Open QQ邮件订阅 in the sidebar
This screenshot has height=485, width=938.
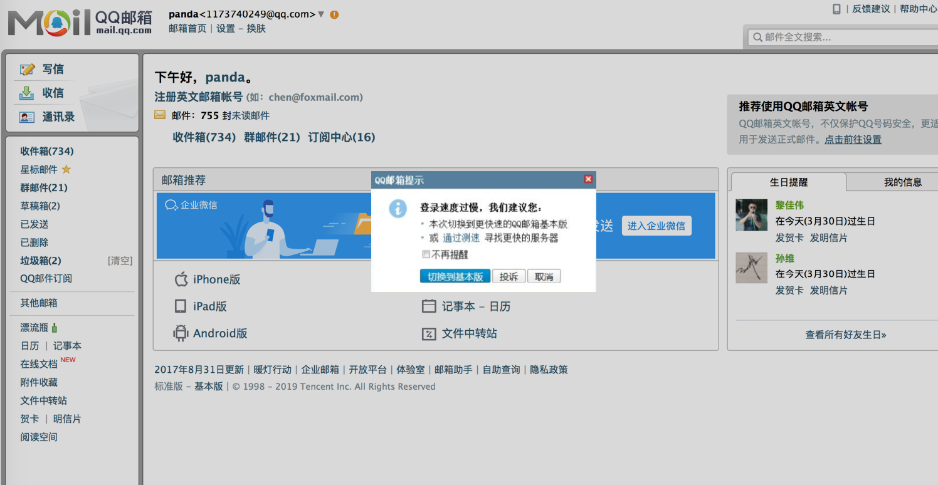coord(46,278)
